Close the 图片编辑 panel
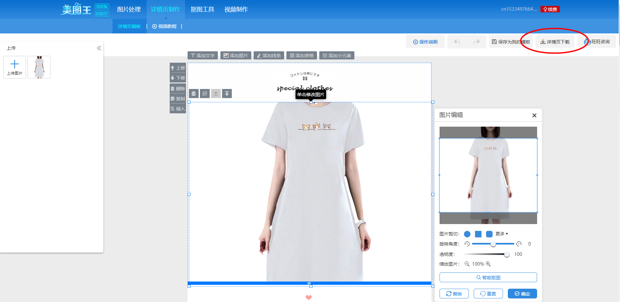Image resolution: width=620 pixels, height=302 pixels. point(534,115)
